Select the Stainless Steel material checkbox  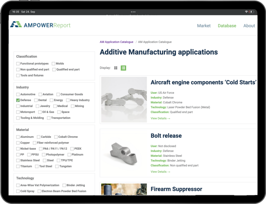pyautogui.click(x=18, y=160)
